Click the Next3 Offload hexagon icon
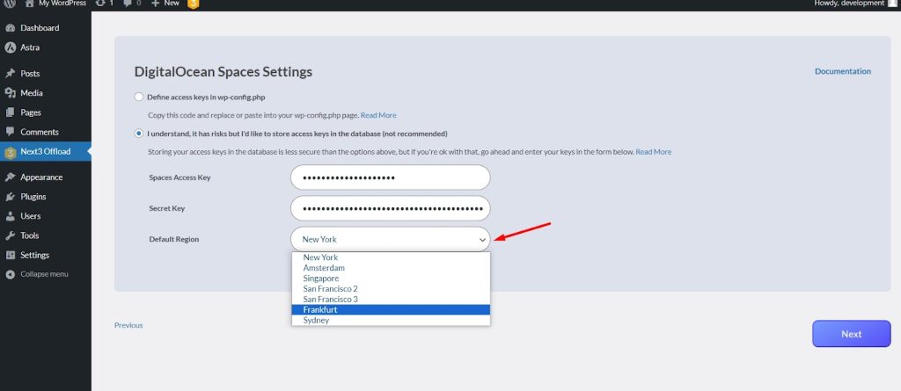901x391 pixels. point(10,152)
